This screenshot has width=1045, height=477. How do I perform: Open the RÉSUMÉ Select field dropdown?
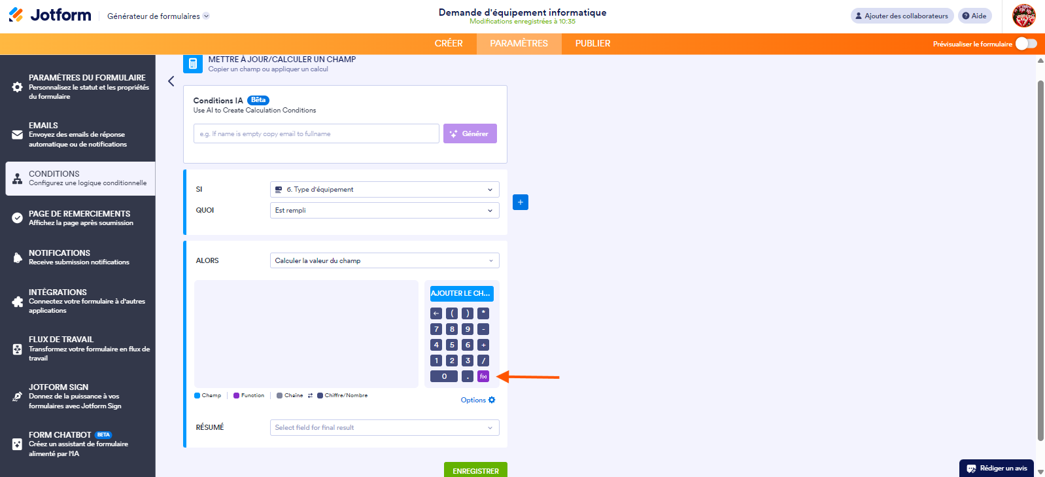385,428
